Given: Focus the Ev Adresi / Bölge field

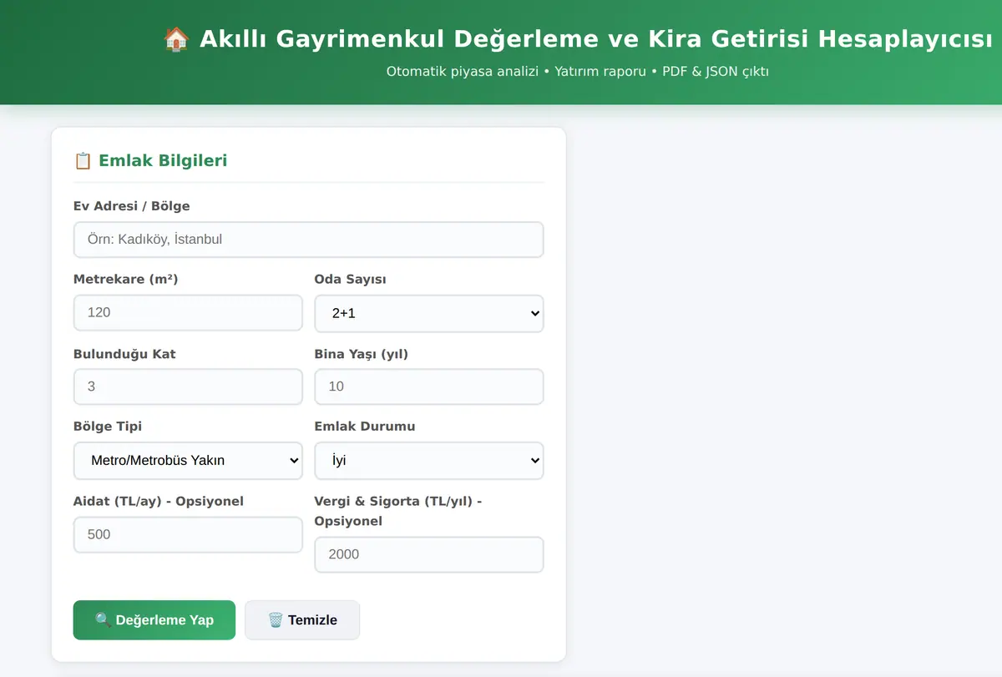Looking at the screenshot, I should [309, 240].
